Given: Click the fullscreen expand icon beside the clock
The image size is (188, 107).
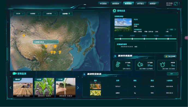Looking at the screenshot, I should pyautogui.click(x=176, y=4).
